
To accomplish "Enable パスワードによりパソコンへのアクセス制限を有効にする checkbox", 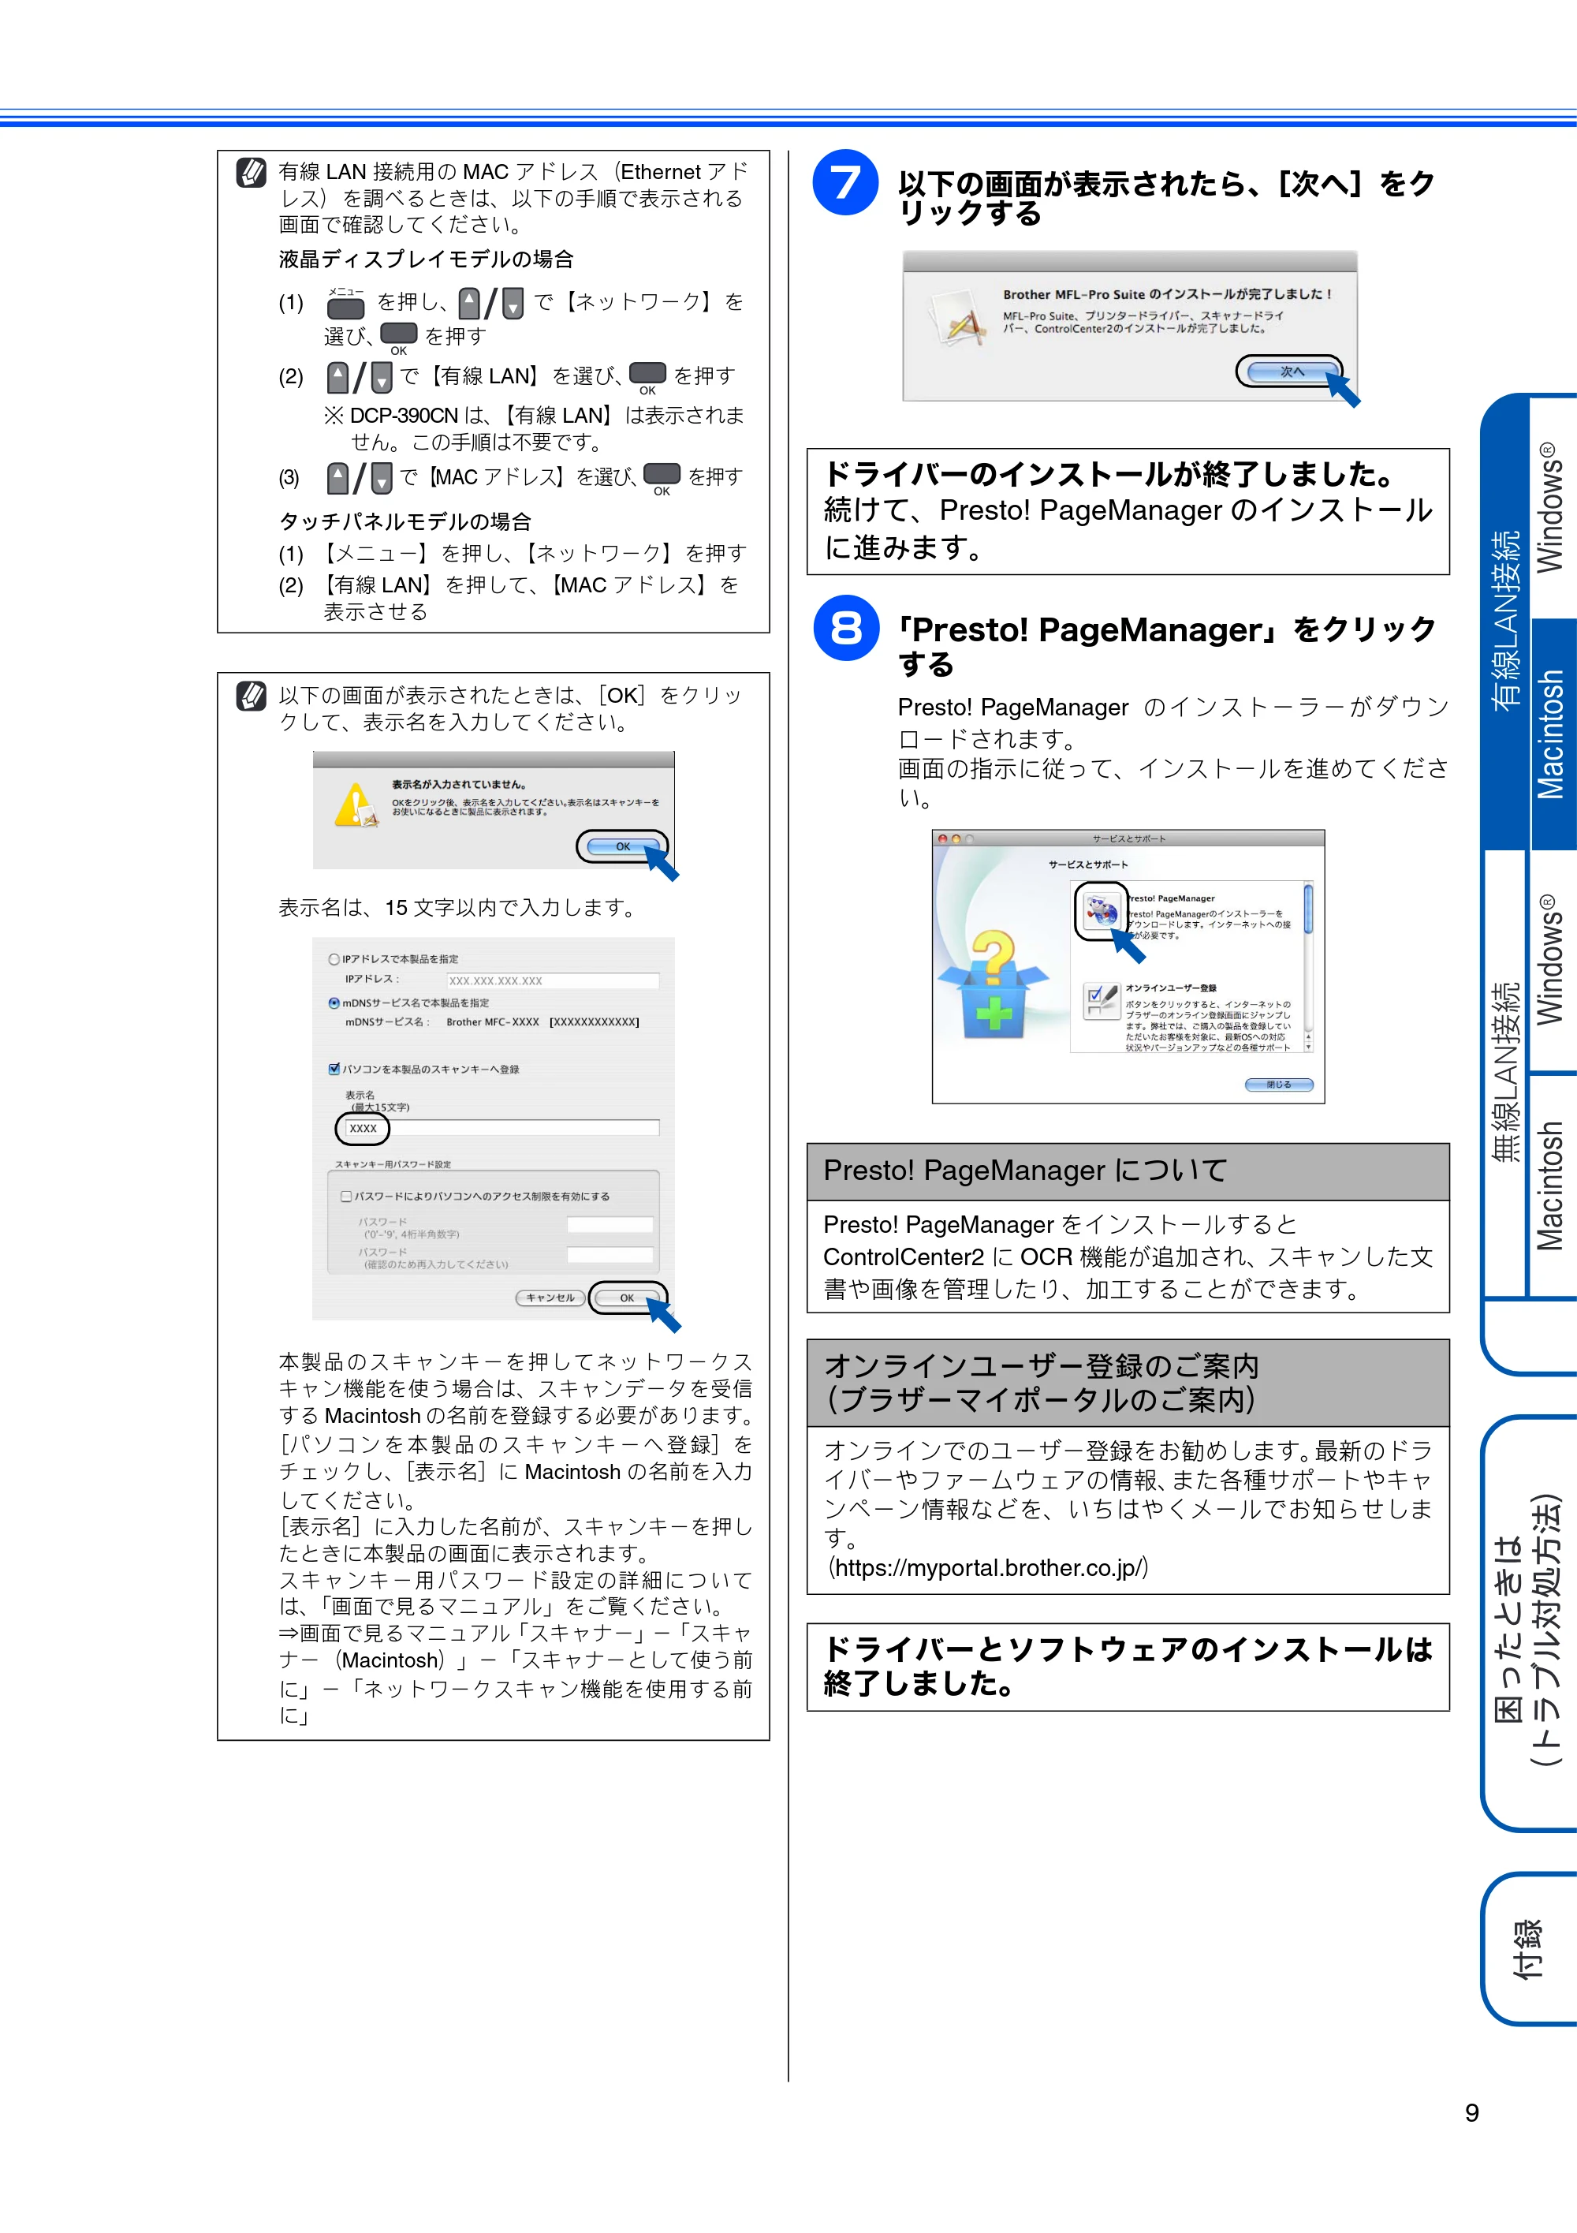I will [346, 1197].
